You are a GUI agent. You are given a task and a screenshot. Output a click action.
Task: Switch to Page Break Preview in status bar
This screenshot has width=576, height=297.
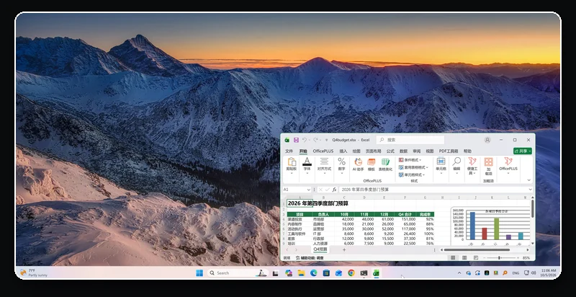pos(476,258)
